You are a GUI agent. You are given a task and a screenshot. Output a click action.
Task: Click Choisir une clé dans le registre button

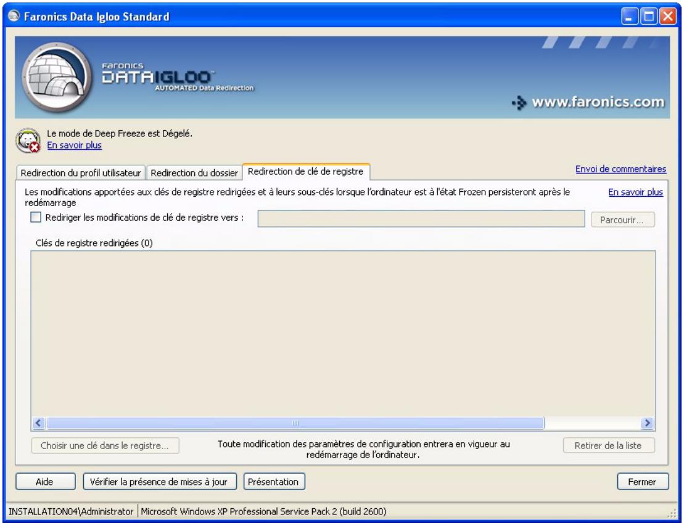click(105, 445)
